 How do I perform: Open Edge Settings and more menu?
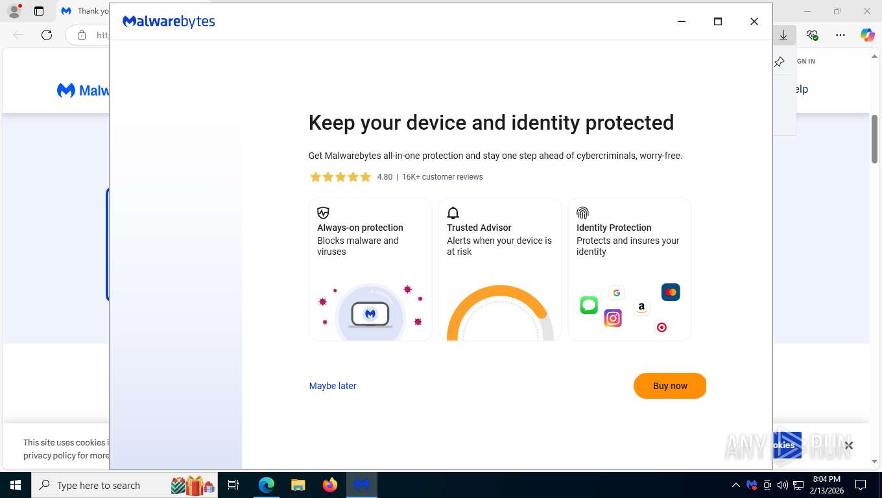pos(840,35)
